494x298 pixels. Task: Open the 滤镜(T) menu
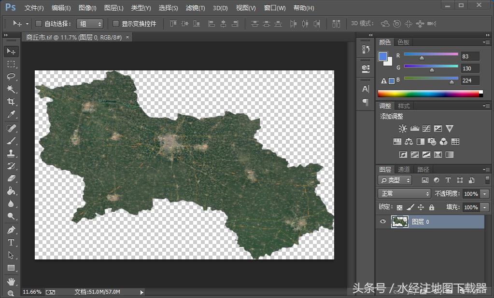[195, 8]
